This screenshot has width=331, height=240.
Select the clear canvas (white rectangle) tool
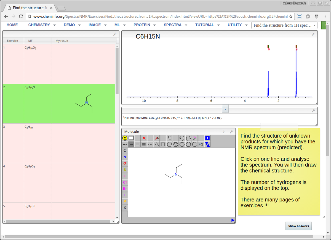pos(131,138)
